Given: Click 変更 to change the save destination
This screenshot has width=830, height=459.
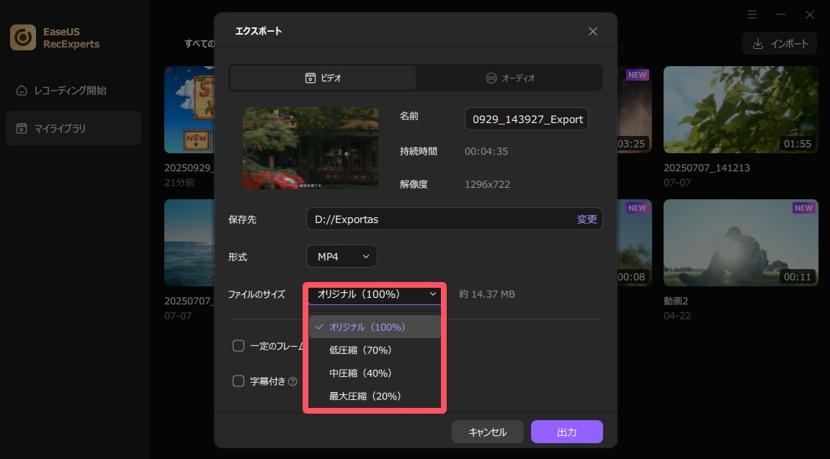Looking at the screenshot, I should click(586, 219).
